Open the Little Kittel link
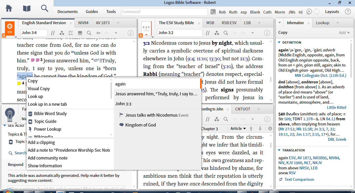 click(337, 108)
